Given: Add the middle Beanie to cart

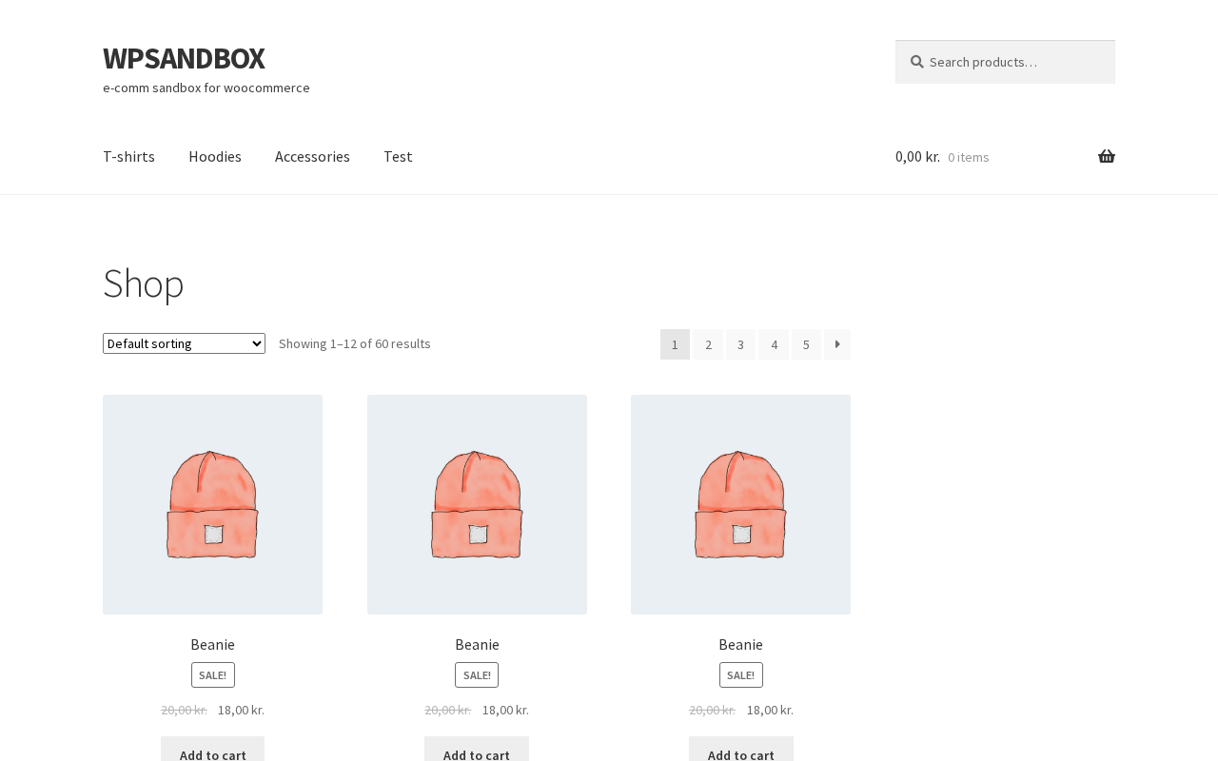Looking at the screenshot, I should 477,750.
